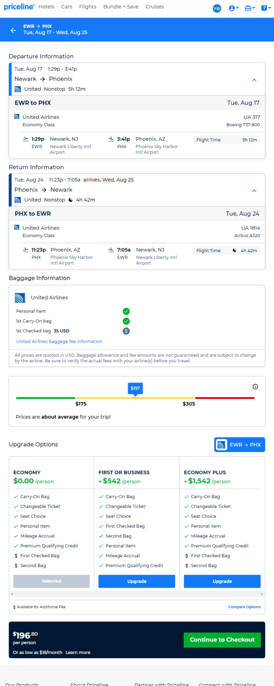Screen dimensions: 274x686
Task: Click flight number UA 317
Action: [x=252, y=117]
